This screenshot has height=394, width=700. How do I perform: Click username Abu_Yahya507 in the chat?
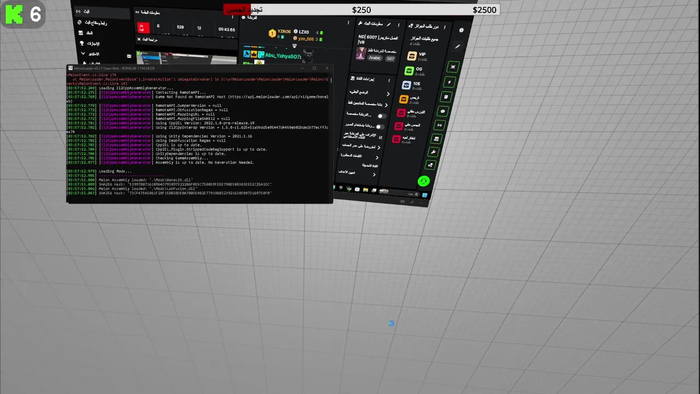283,56
